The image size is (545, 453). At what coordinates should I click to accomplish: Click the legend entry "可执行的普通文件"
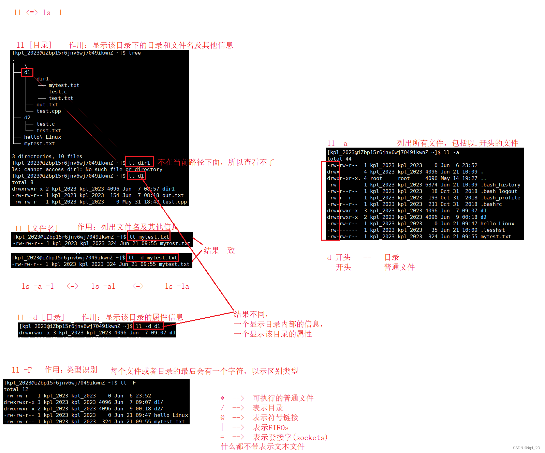pos(283,398)
